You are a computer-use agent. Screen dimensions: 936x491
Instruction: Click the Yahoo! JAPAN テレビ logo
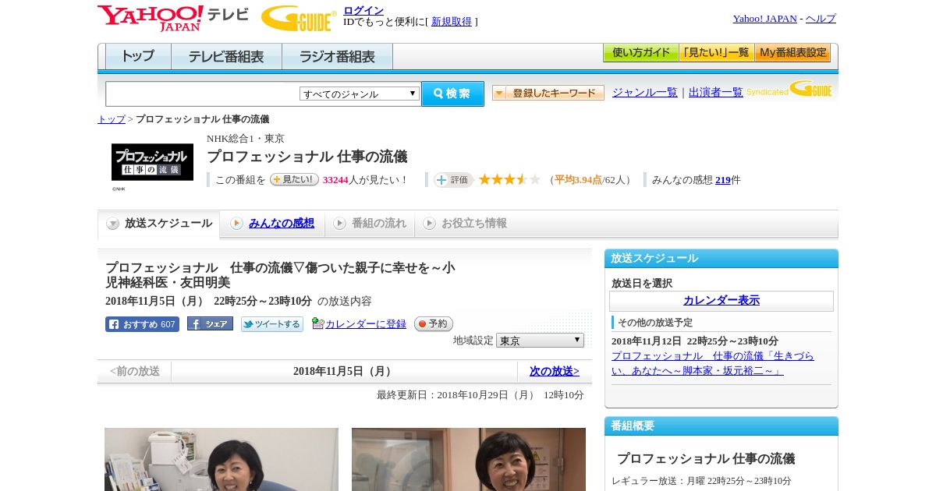click(x=173, y=17)
